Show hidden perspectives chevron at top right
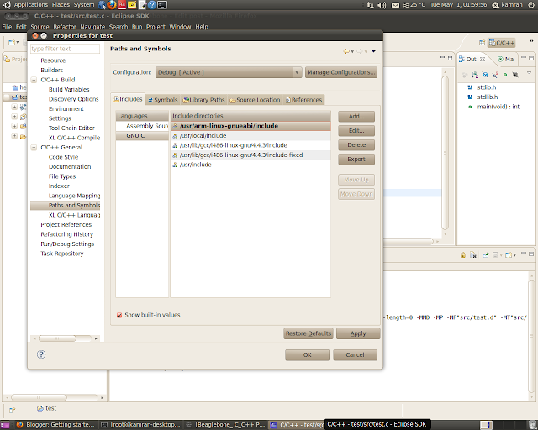538x430 pixels. pos(531,41)
